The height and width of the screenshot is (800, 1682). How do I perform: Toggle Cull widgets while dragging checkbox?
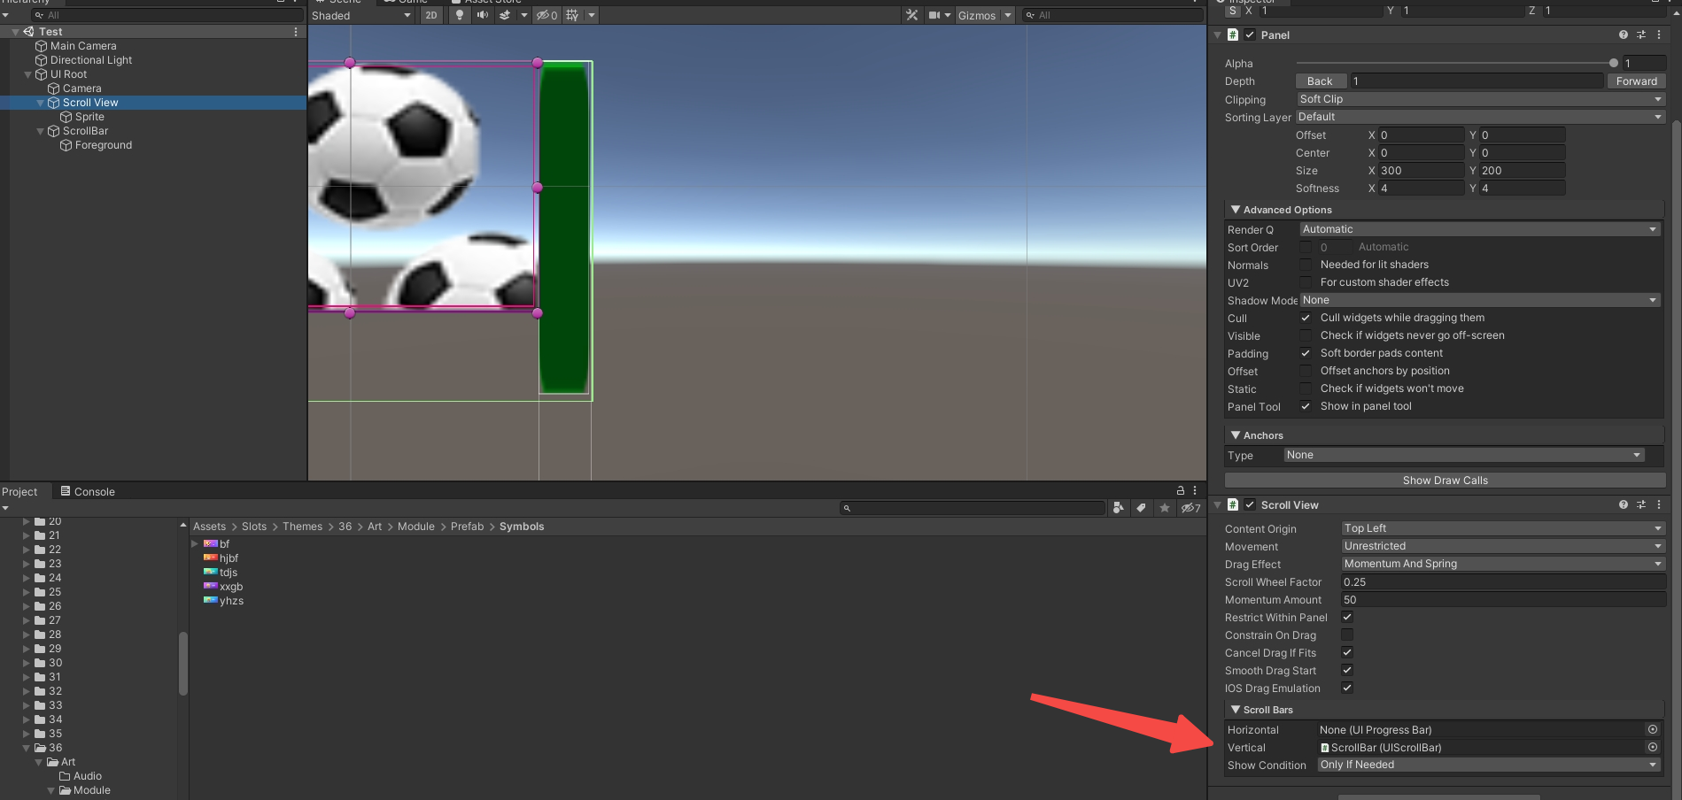1306,318
